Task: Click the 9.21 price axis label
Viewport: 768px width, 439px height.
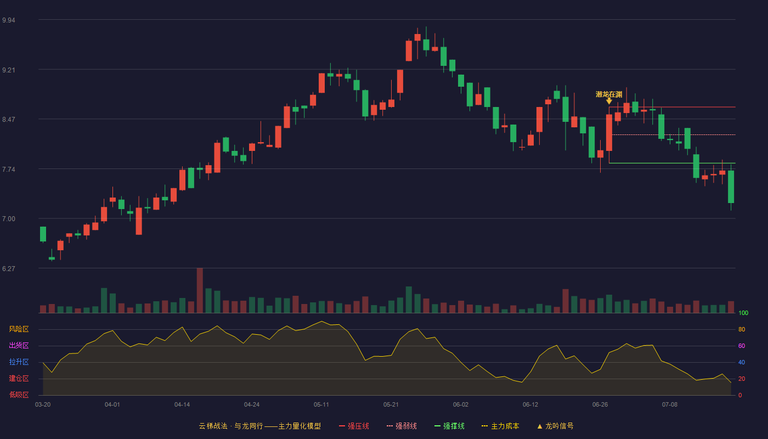Action: pyautogui.click(x=9, y=70)
